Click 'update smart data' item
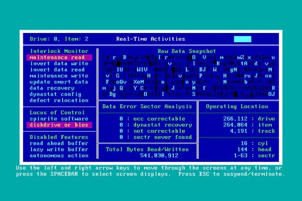The image size is (302, 201). [x=59, y=82]
